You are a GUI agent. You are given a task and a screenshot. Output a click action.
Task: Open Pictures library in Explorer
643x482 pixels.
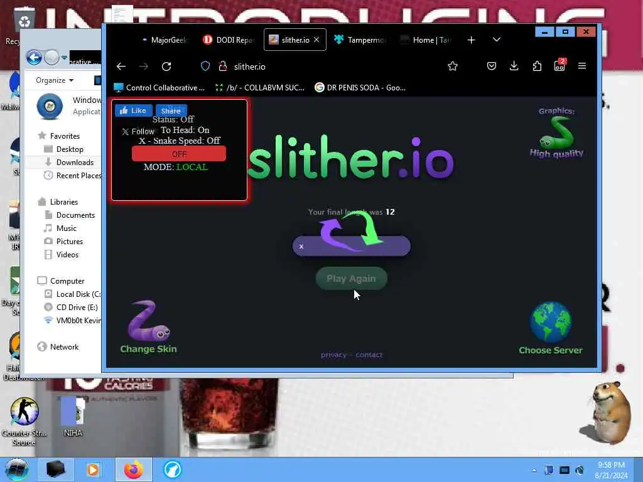point(63,242)
